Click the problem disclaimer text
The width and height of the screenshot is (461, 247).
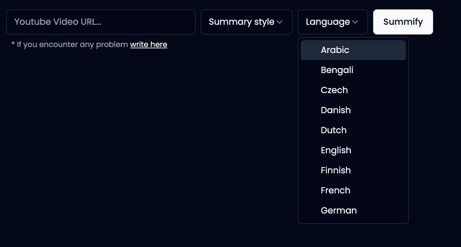[x=69, y=44]
